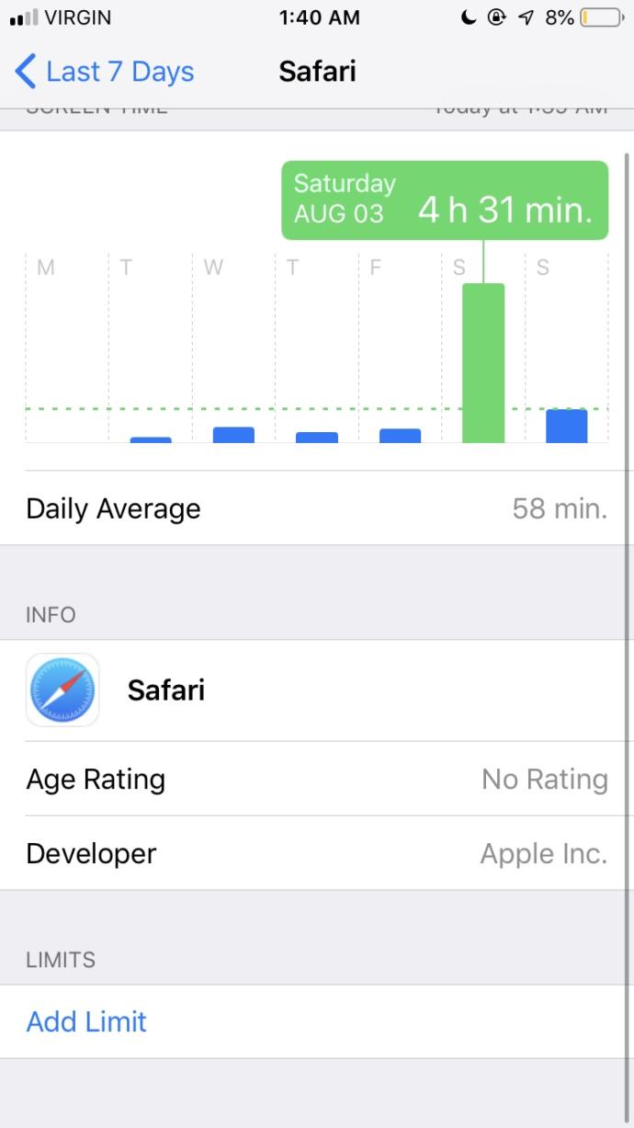Tap the rotation lock status icon
This screenshot has height=1128, width=634.
498,17
